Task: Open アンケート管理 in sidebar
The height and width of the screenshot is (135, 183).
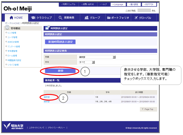Action: [14, 47]
